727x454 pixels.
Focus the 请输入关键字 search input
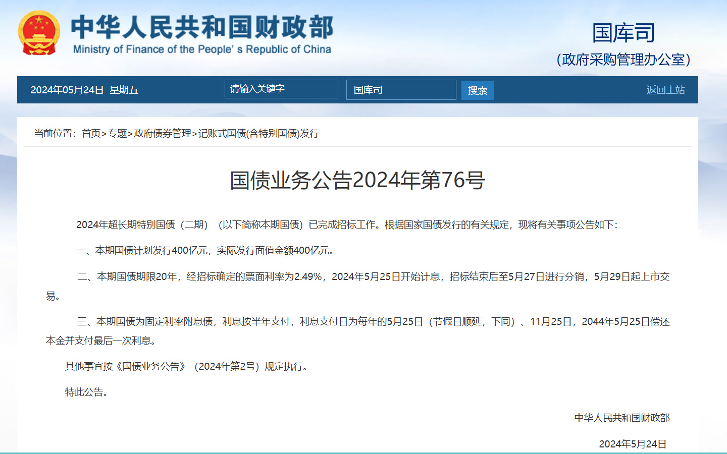(281, 89)
